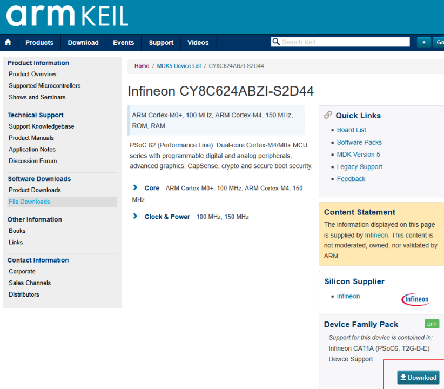Click the search magnifier icon
The image size is (444, 389).
click(276, 42)
